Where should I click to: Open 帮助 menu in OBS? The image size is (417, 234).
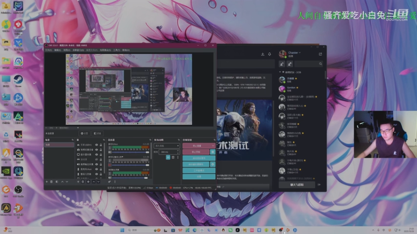pos(126,50)
